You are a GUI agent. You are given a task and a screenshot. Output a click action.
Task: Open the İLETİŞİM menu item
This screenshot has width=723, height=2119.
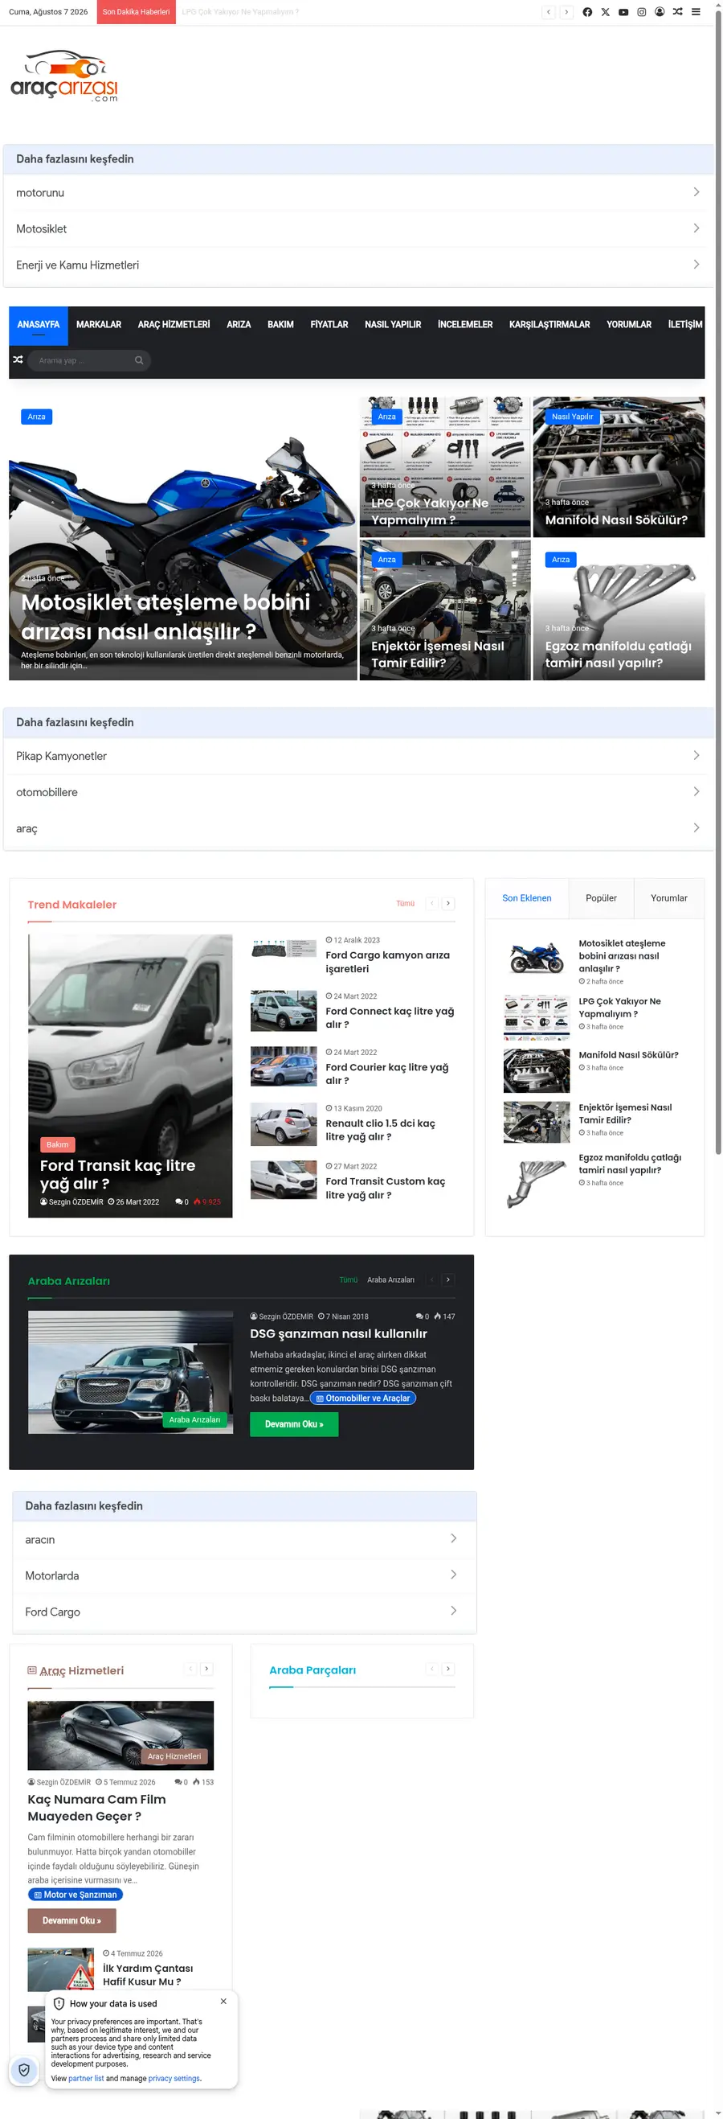(685, 325)
